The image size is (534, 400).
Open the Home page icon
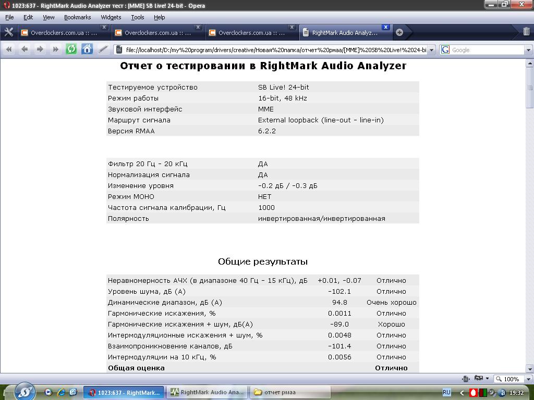coord(87,49)
